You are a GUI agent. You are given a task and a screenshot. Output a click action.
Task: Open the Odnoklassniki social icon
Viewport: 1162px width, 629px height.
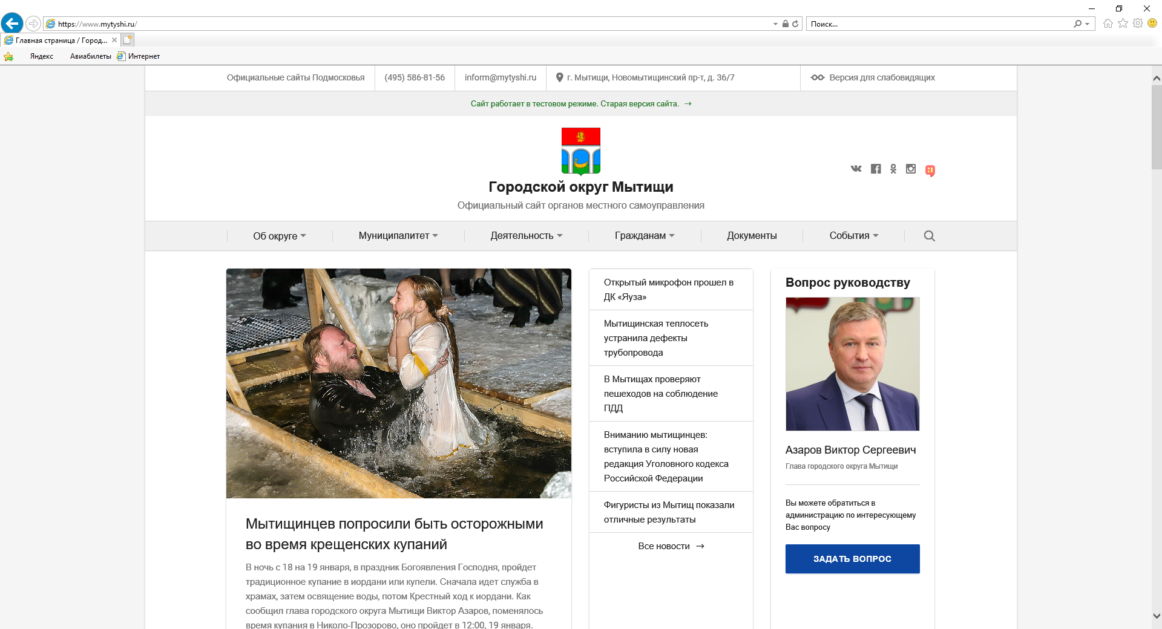(x=893, y=169)
